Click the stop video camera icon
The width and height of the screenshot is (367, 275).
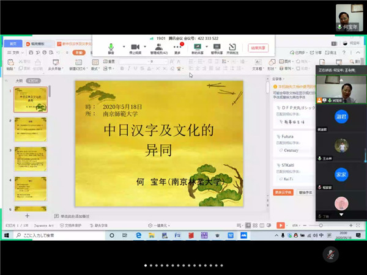coord(135,46)
